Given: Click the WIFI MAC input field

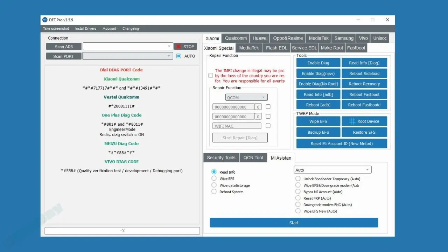Looking at the screenshot, I should [x=237, y=126].
